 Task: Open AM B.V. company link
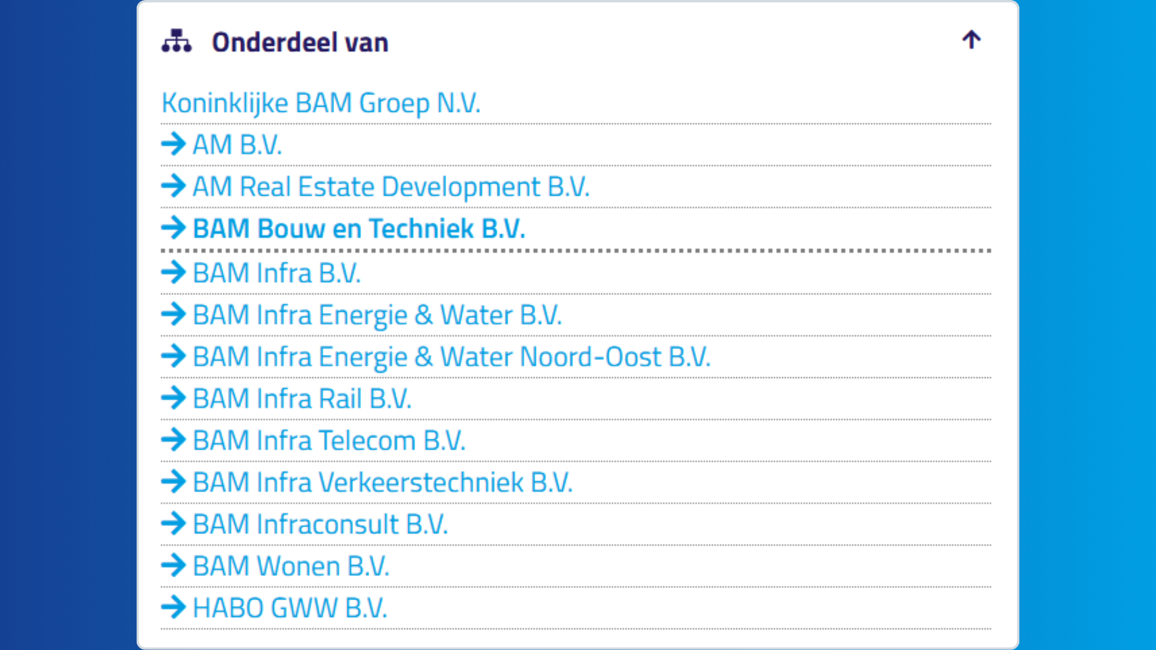[237, 145]
